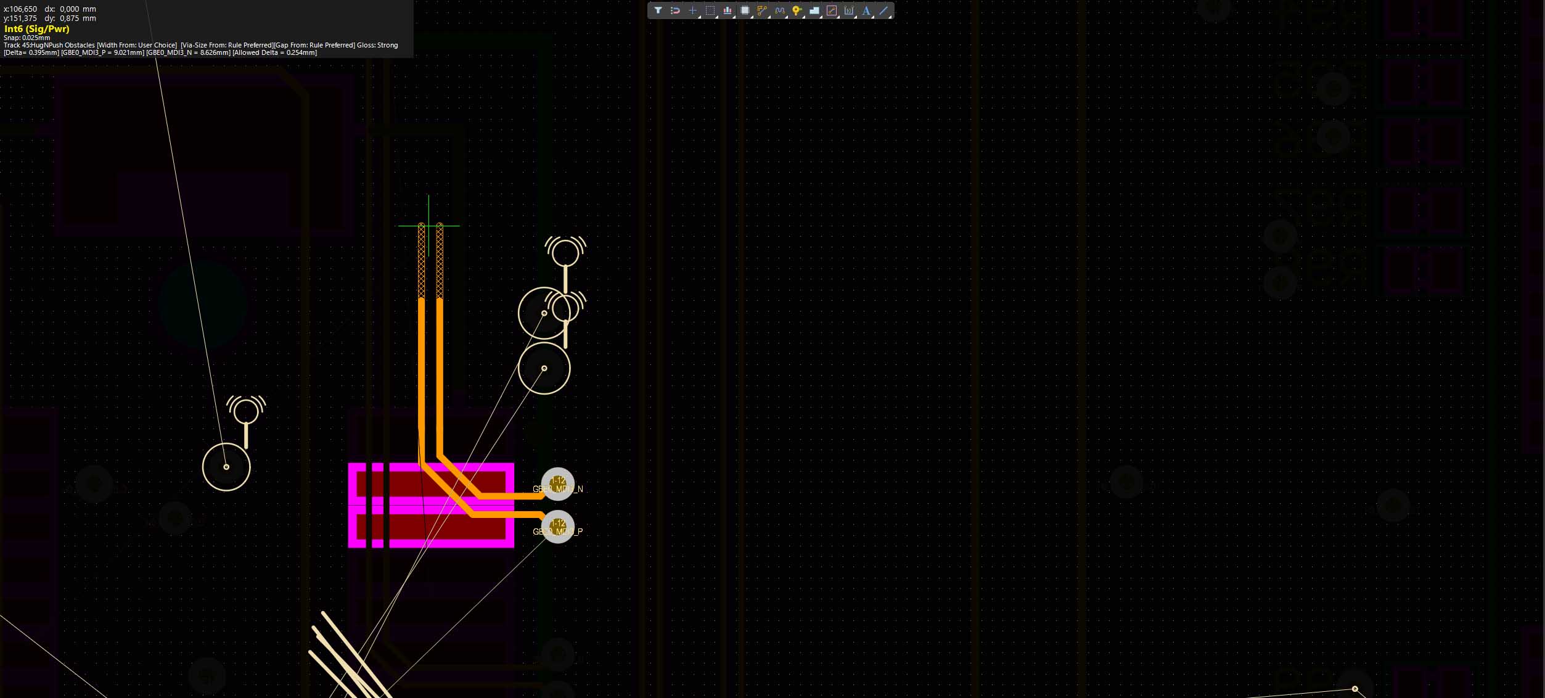This screenshot has height=698, width=1545.
Task: Click the GBE0_MDI3_P pad
Action: click(557, 527)
